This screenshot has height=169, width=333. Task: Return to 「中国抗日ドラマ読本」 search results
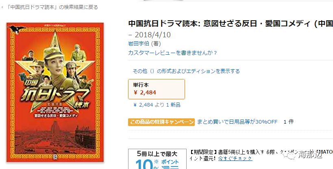[x=52, y=7]
